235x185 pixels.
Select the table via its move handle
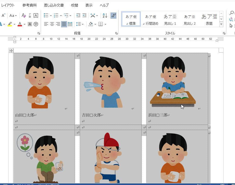coord(11,50)
